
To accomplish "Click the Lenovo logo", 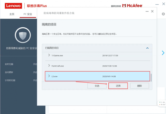I will tap(13, 6).
